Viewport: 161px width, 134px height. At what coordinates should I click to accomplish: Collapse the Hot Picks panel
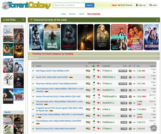[x=23, y=20]
